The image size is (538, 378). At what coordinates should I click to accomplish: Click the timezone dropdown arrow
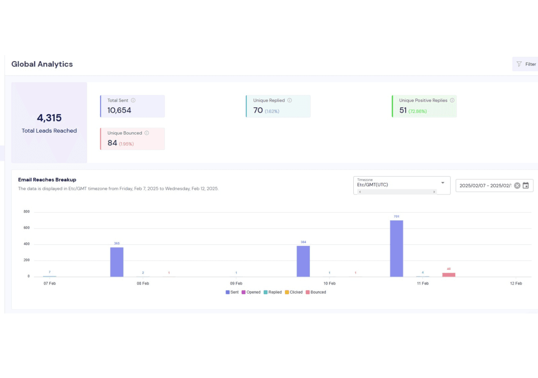click(443, 183)
